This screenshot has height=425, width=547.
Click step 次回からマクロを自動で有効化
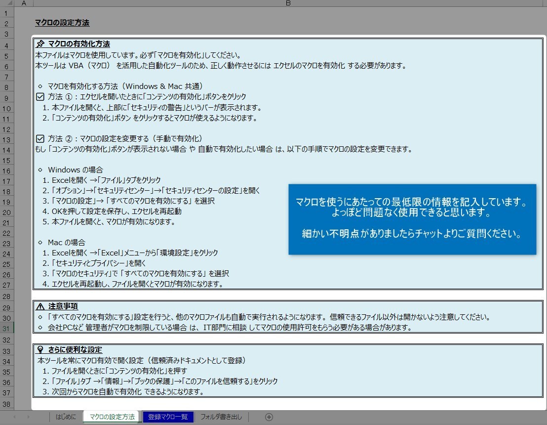pyautogui.click(x=123, y=391)
